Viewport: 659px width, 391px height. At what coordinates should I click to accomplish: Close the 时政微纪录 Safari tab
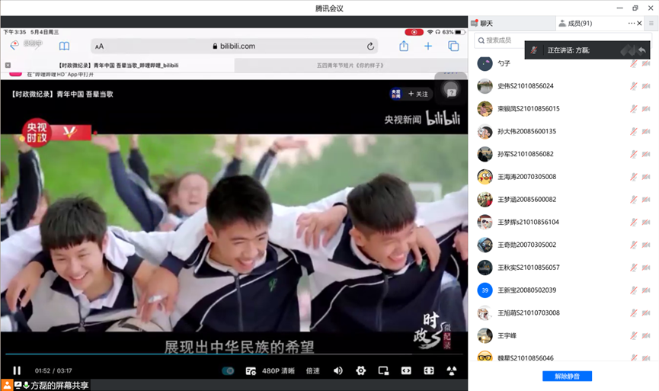(8, 66)
